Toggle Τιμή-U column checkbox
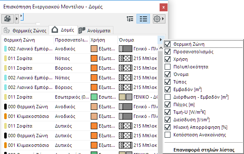Viewport: 244px width, 154px height. (168, 112)
